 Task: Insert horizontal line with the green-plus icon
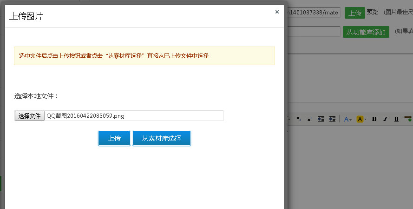[408, 119]
